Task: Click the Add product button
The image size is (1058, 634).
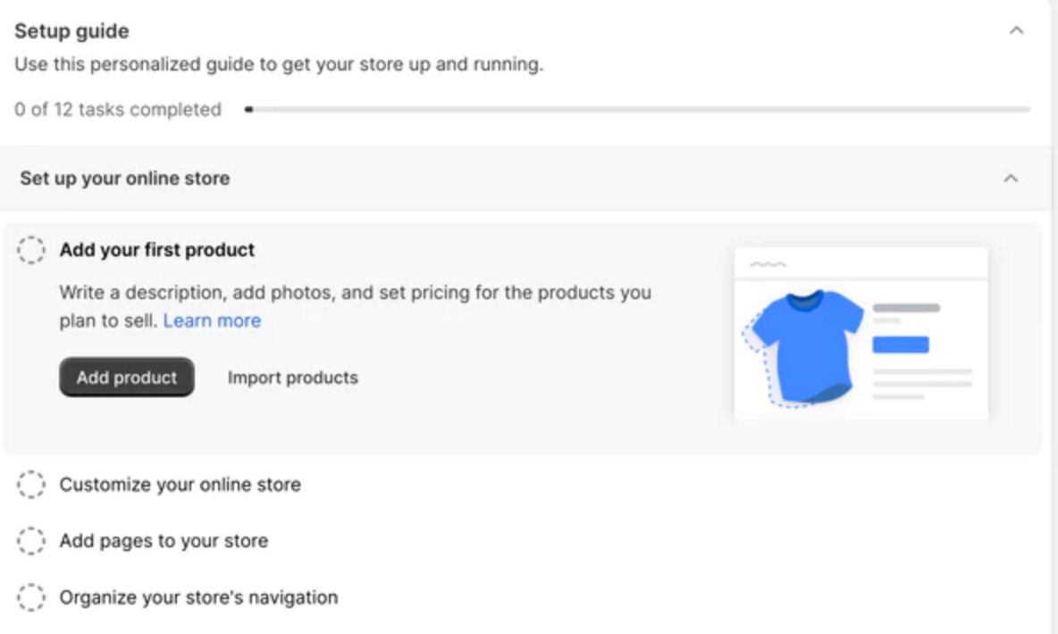Action: point(127,377)
